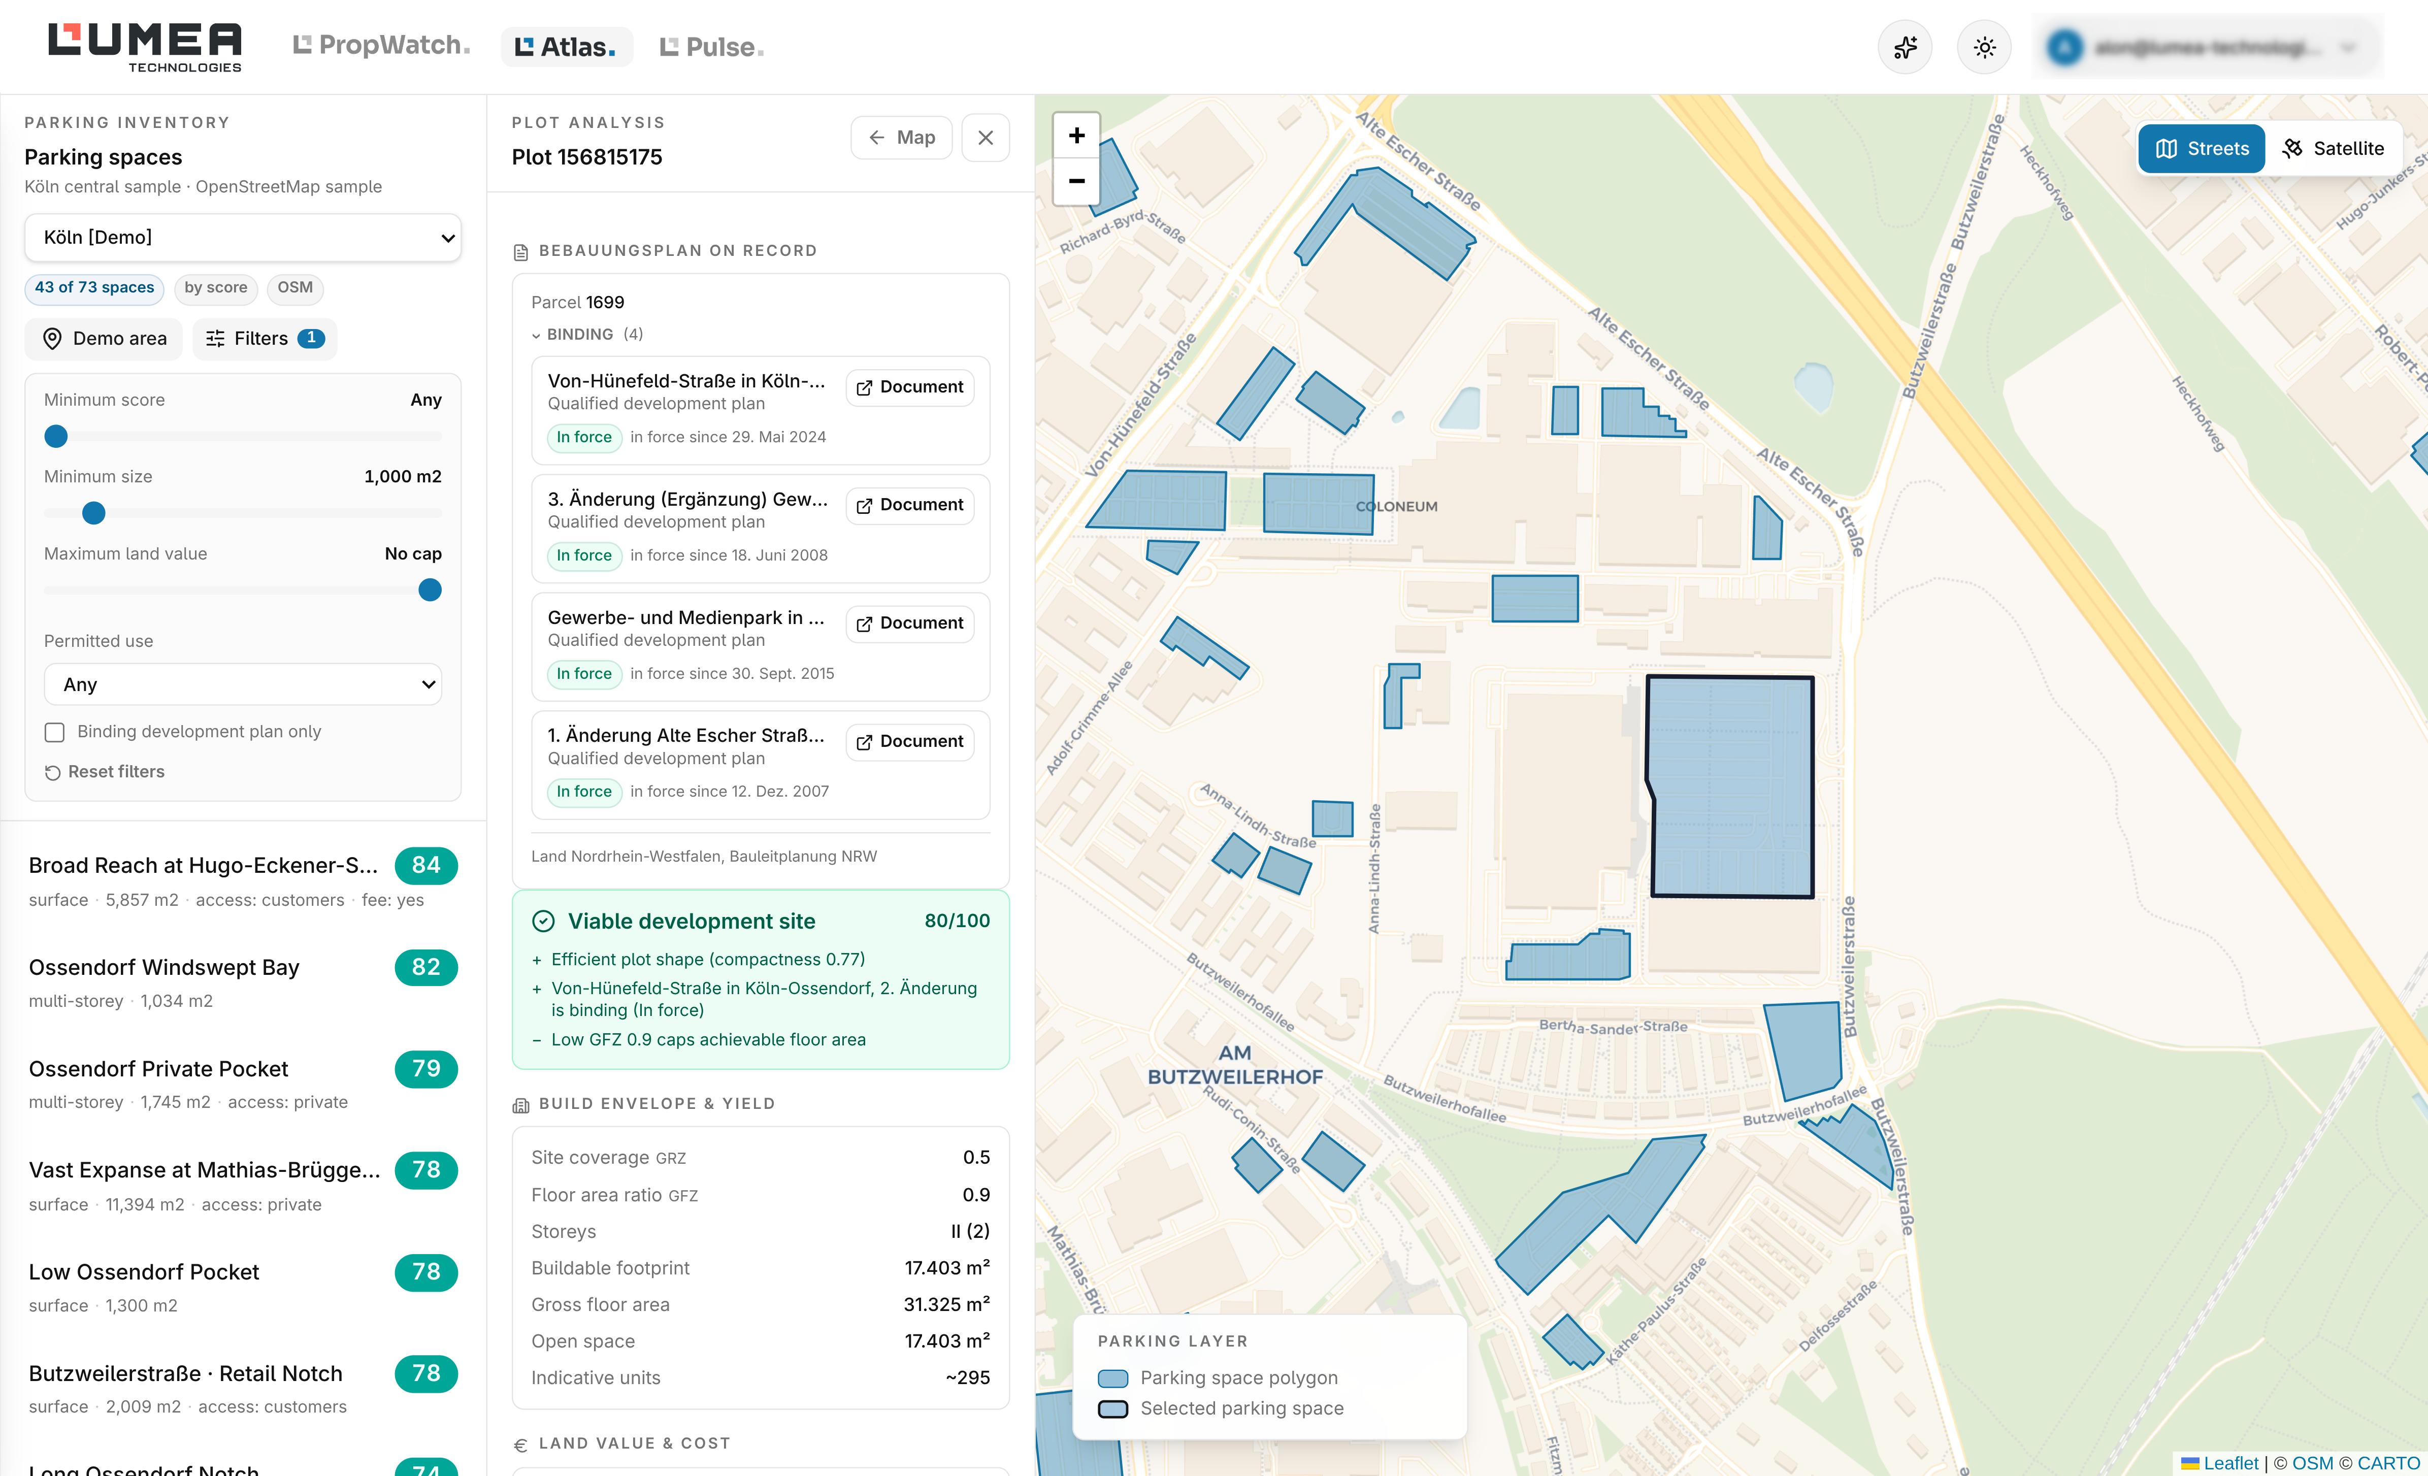
Task: Select Broad Reach at Hugo-Eckener-S... listing
Action: tap(242, 881)
